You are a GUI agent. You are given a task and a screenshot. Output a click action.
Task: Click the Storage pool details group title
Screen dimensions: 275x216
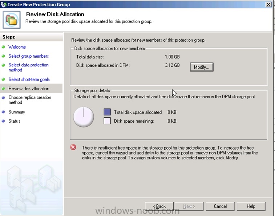92,90
